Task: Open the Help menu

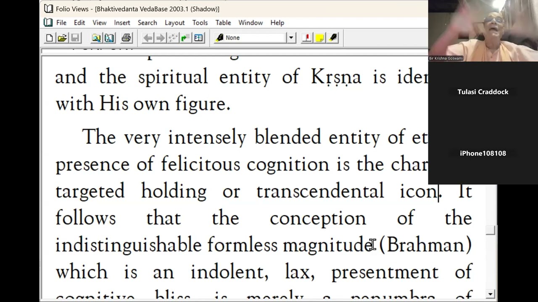Action: 277,23
